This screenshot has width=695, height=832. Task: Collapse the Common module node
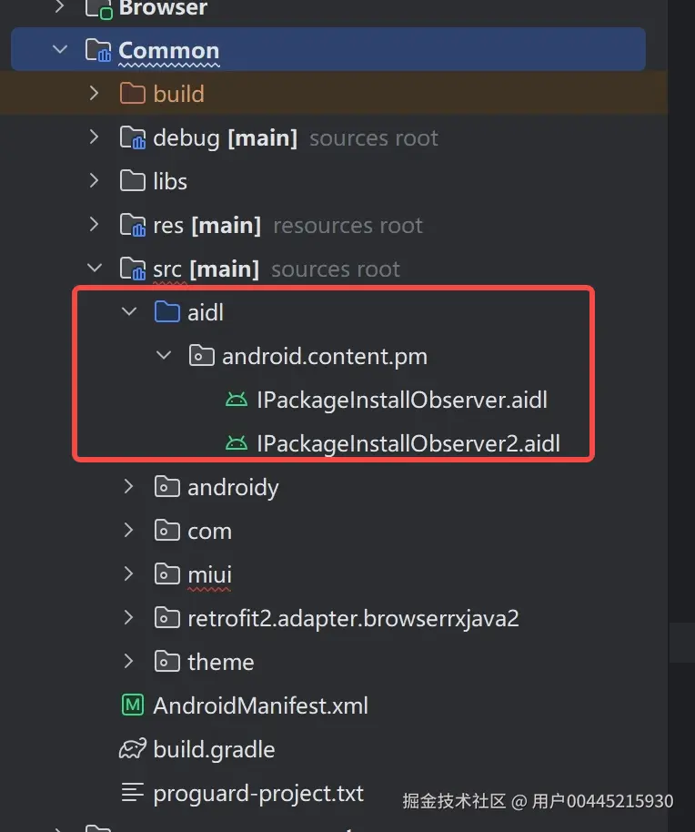tap(61, 50)
